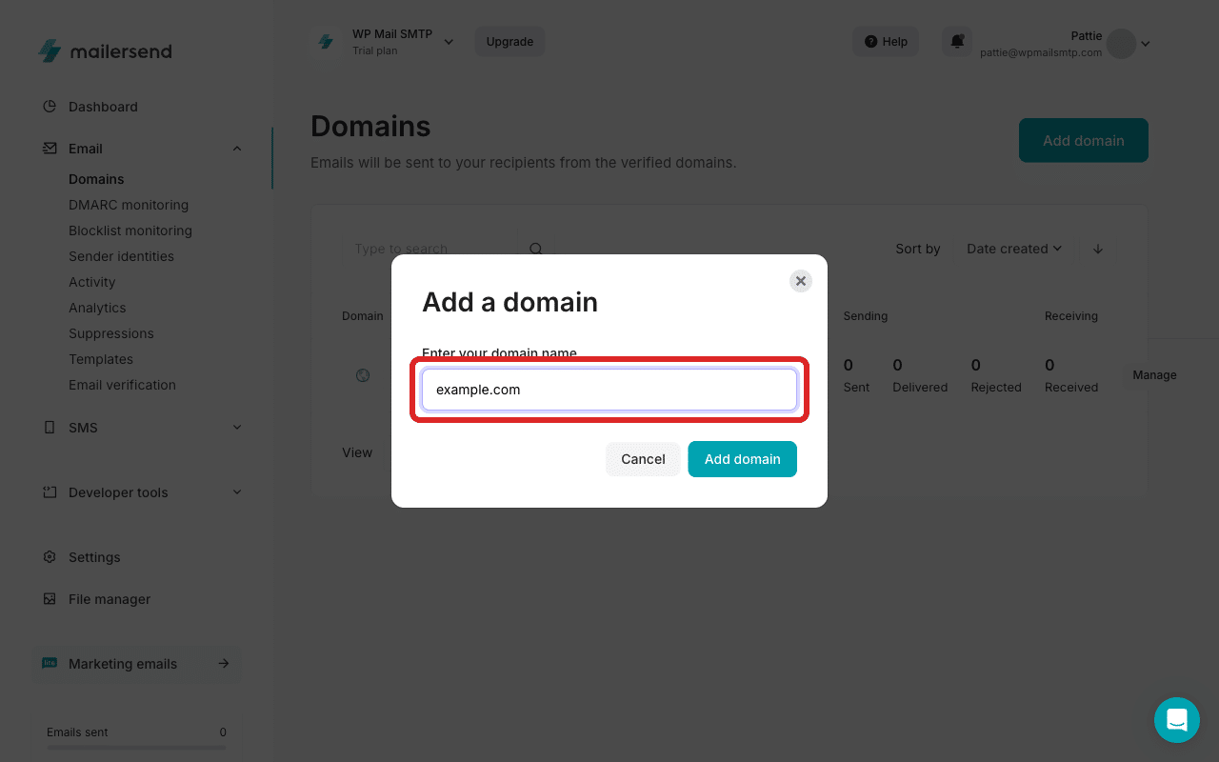Go to Templates in the sidebar

pyautogui.click(x=100, y=359)
